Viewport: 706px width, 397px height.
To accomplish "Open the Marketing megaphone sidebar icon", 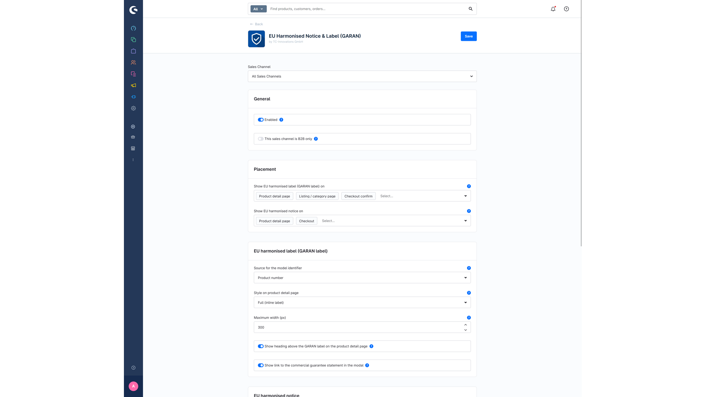I will click(133, 85).
